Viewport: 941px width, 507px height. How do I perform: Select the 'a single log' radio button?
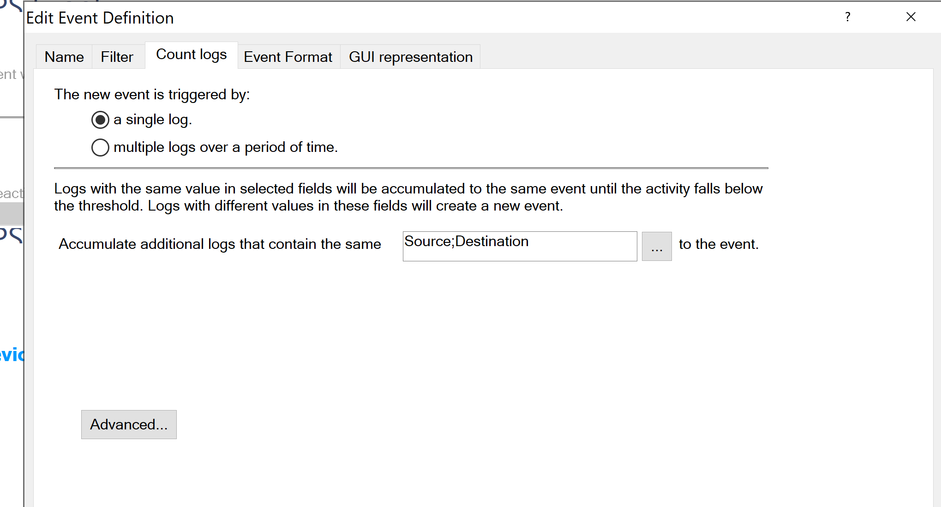click(100, 120)
